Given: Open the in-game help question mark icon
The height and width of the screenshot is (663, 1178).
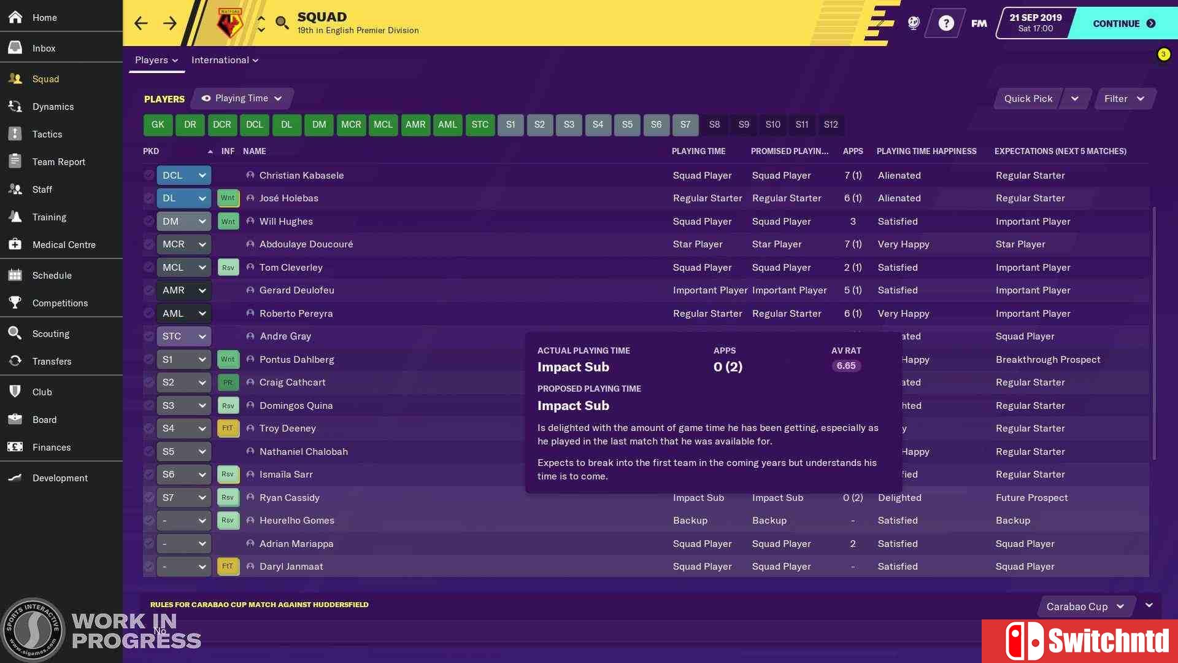Looking at the screenshot, I should [945, 23].
